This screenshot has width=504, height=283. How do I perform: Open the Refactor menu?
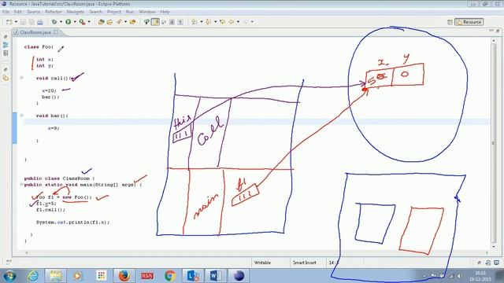54,12
